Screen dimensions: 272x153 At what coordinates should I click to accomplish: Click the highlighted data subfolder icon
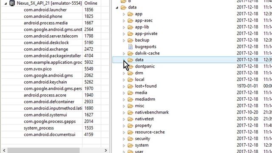pyautogui.click(x=130, y=60)
